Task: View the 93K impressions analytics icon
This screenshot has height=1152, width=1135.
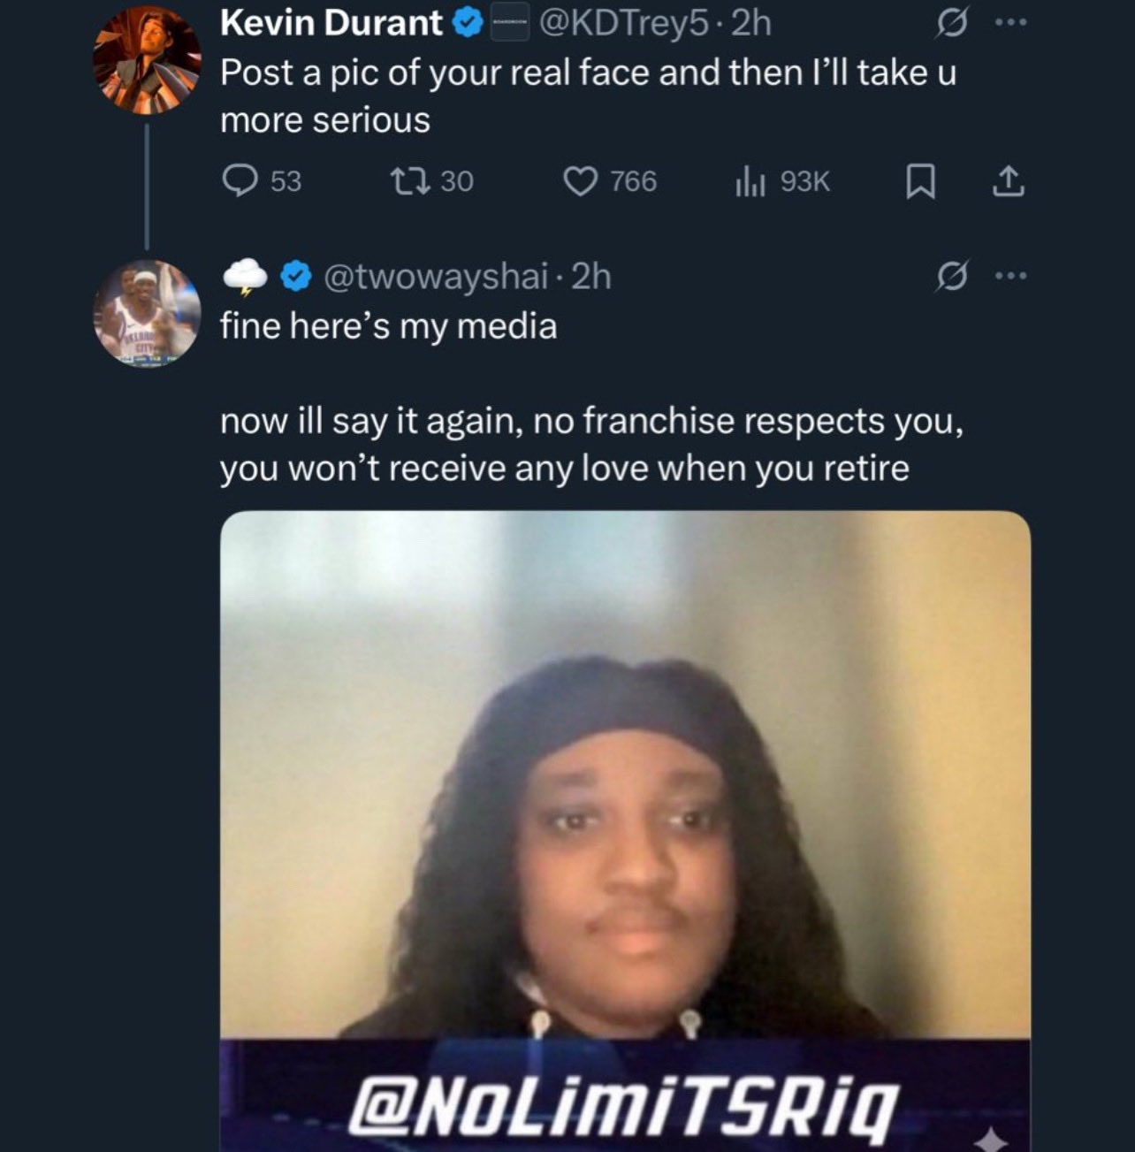Action: tap(748, 182)
